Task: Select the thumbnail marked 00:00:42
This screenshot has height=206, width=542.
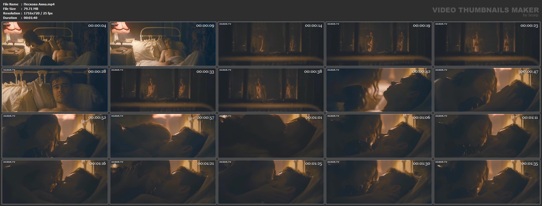Action: 379,90
